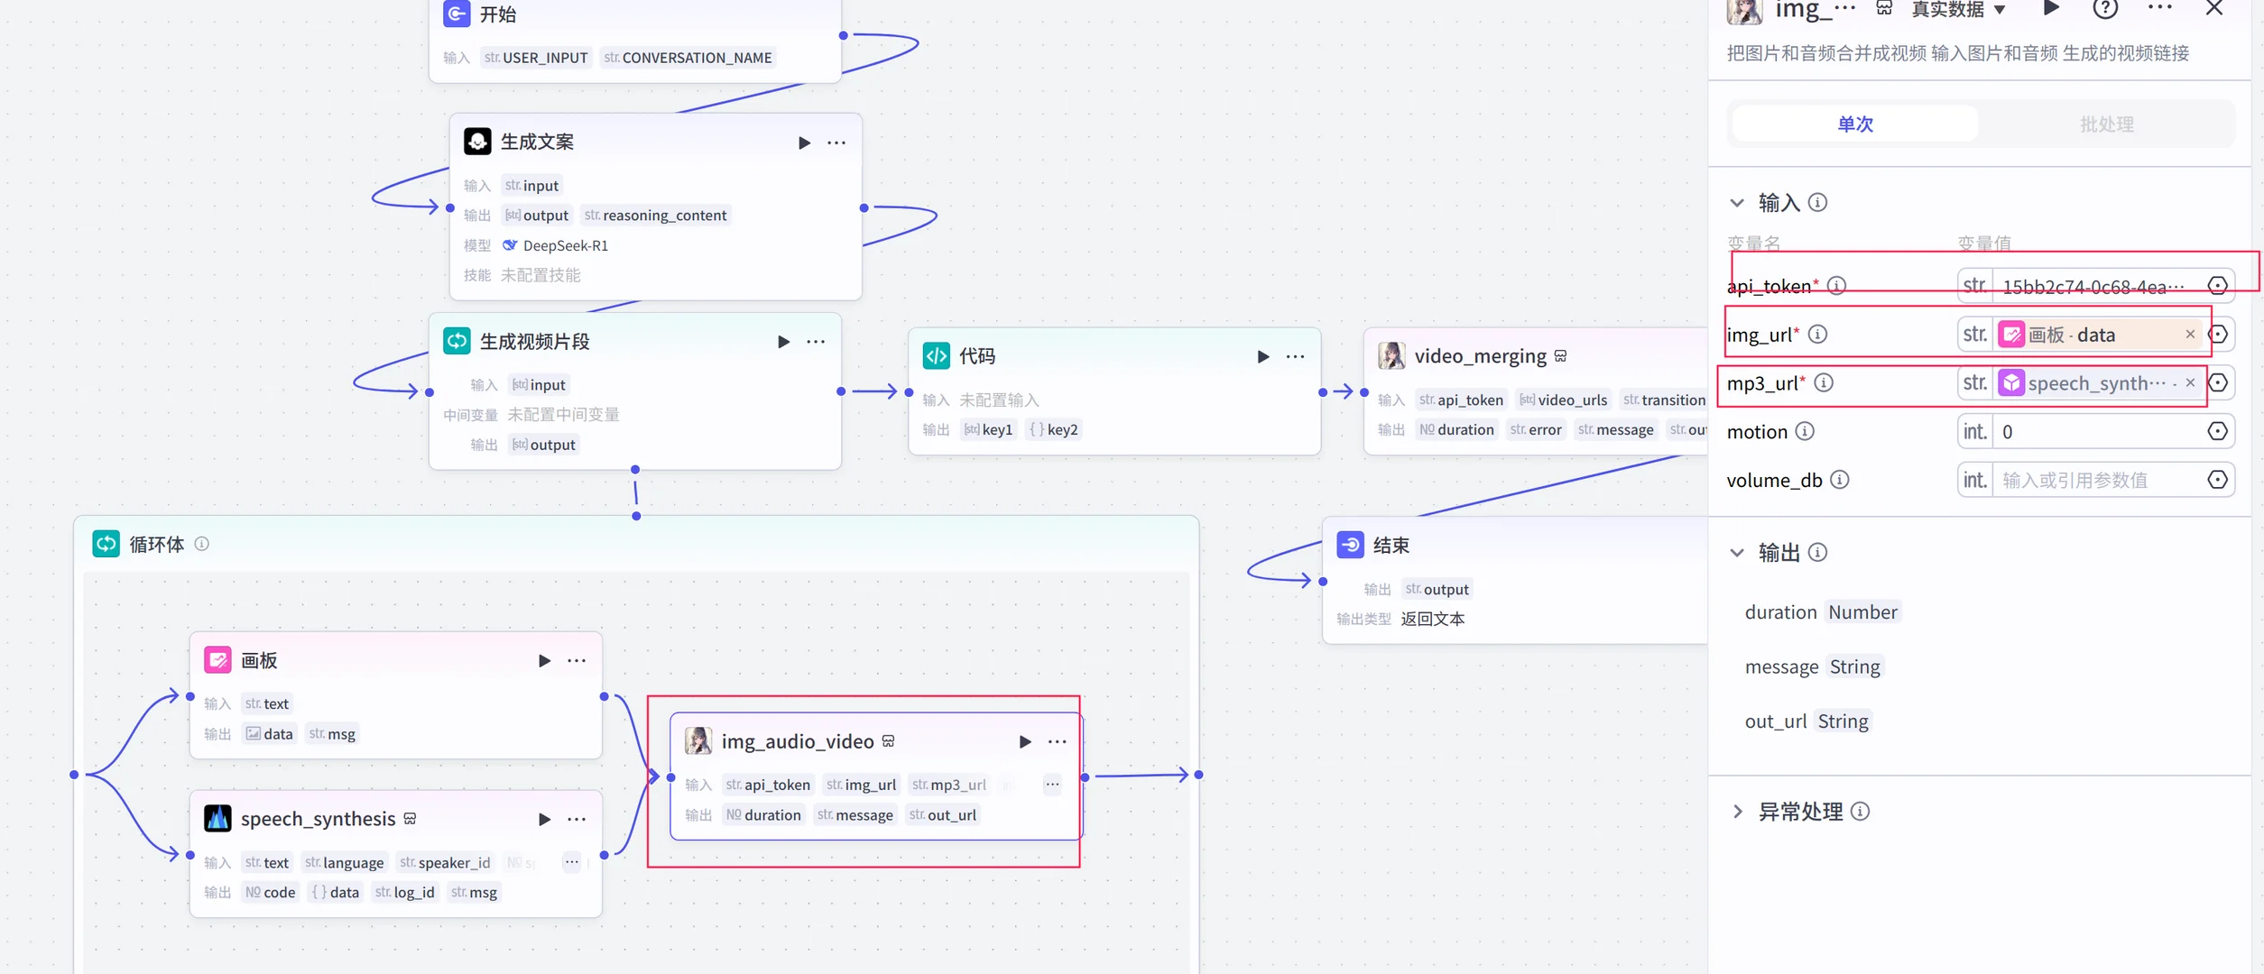Click the speaker_id input tag
This screenshot has height=974, width=2264.
point(445,863)
